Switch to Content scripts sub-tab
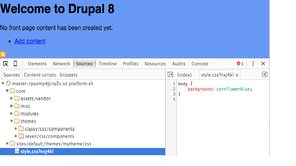Image resolution: width=296 pixels, height=166 pixels. (40, 75)
